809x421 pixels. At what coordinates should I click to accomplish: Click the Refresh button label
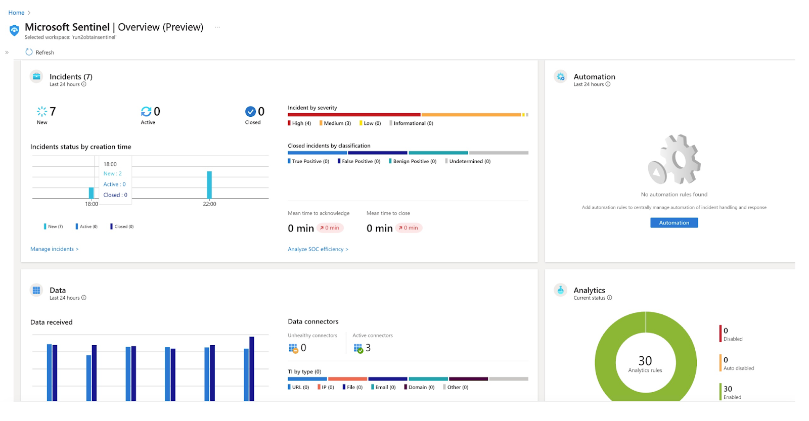click(45, 53)
